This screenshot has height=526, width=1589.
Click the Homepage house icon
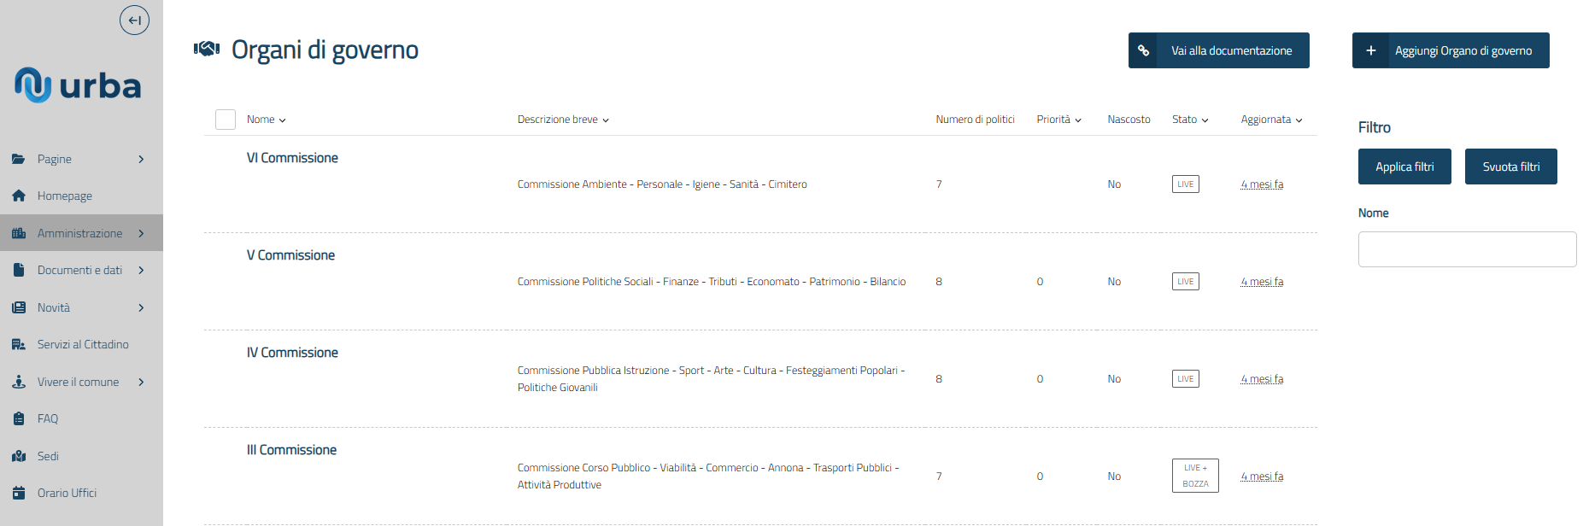pyautogui.click(x=19, y=196)
